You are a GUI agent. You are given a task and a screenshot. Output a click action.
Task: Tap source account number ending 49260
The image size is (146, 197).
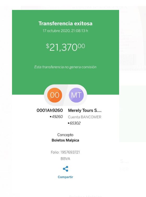coord(56,117)
